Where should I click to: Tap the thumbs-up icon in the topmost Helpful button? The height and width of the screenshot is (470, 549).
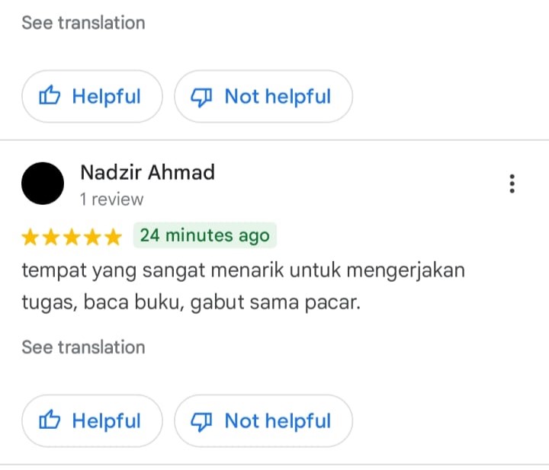click(50, 97)
